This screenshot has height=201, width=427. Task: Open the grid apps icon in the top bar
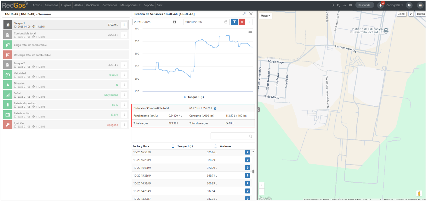point(420,5)
